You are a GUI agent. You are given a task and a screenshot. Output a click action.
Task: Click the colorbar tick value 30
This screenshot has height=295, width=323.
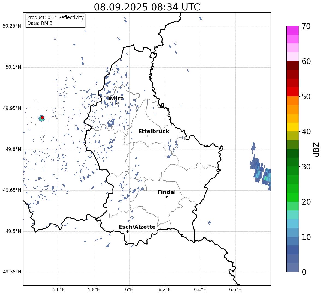click(x=306, y=167)
